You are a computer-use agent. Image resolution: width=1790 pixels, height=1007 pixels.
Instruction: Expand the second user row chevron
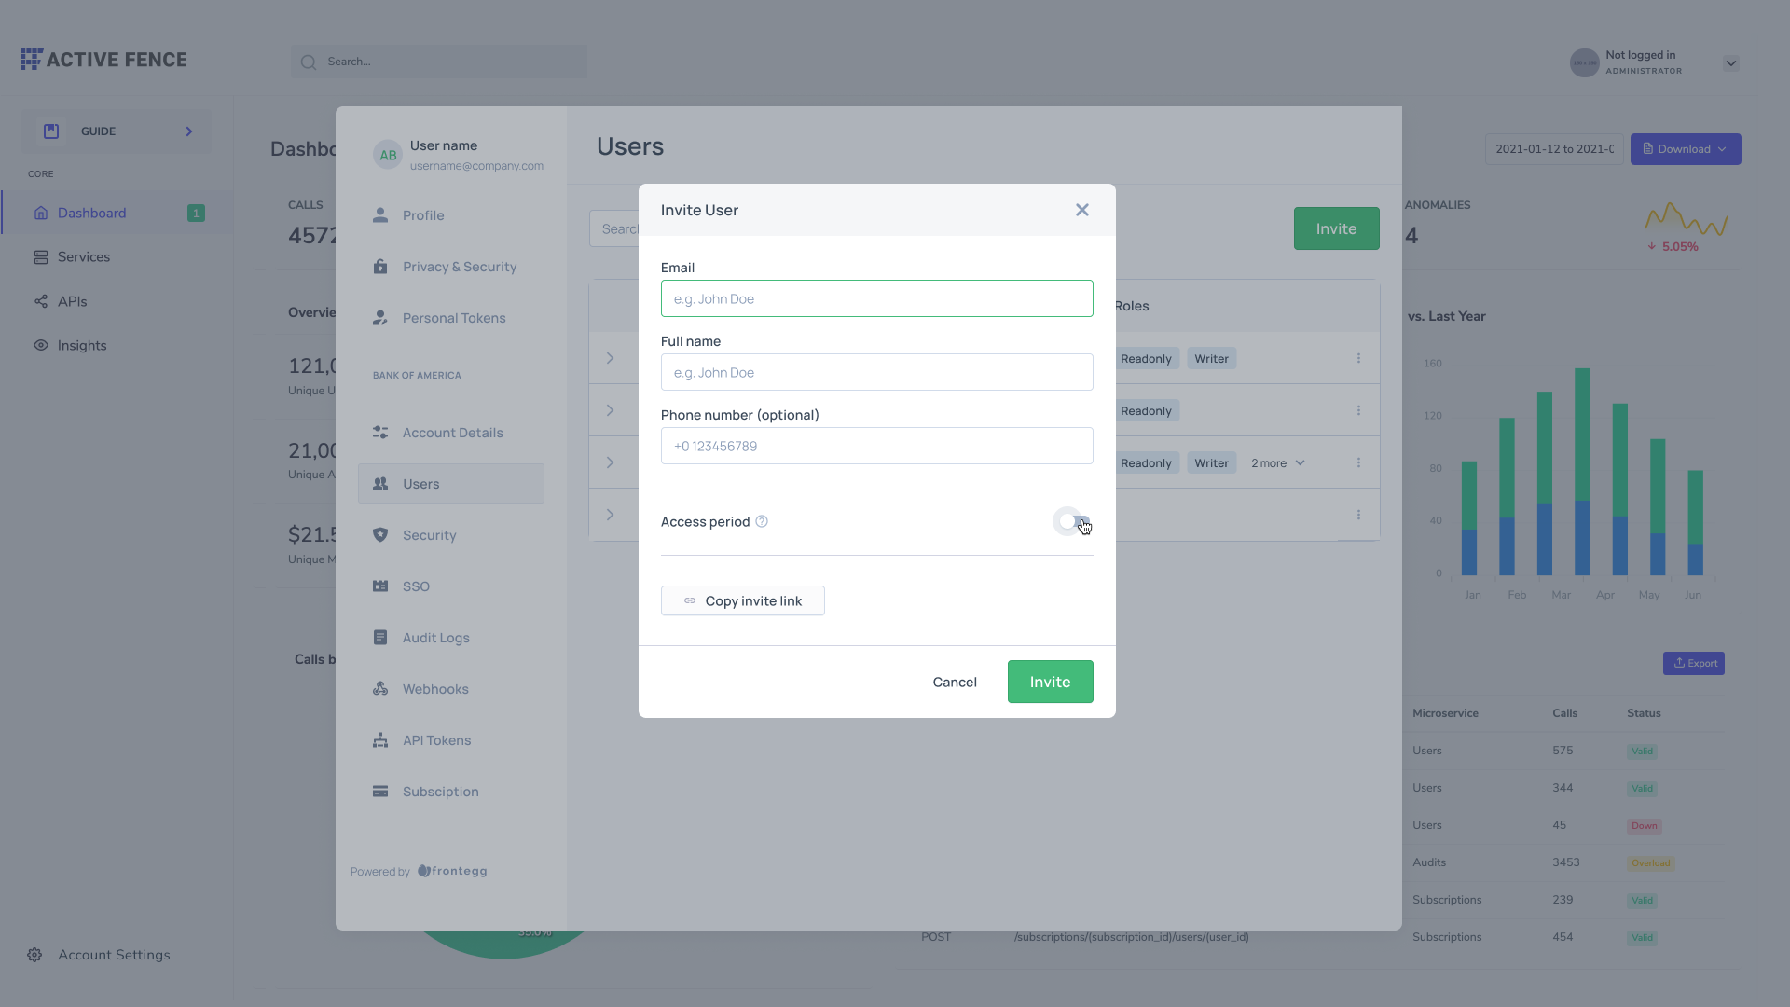[x=609, y=409]
